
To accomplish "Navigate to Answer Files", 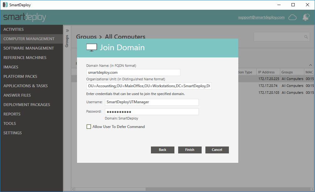I will (17, 95).
